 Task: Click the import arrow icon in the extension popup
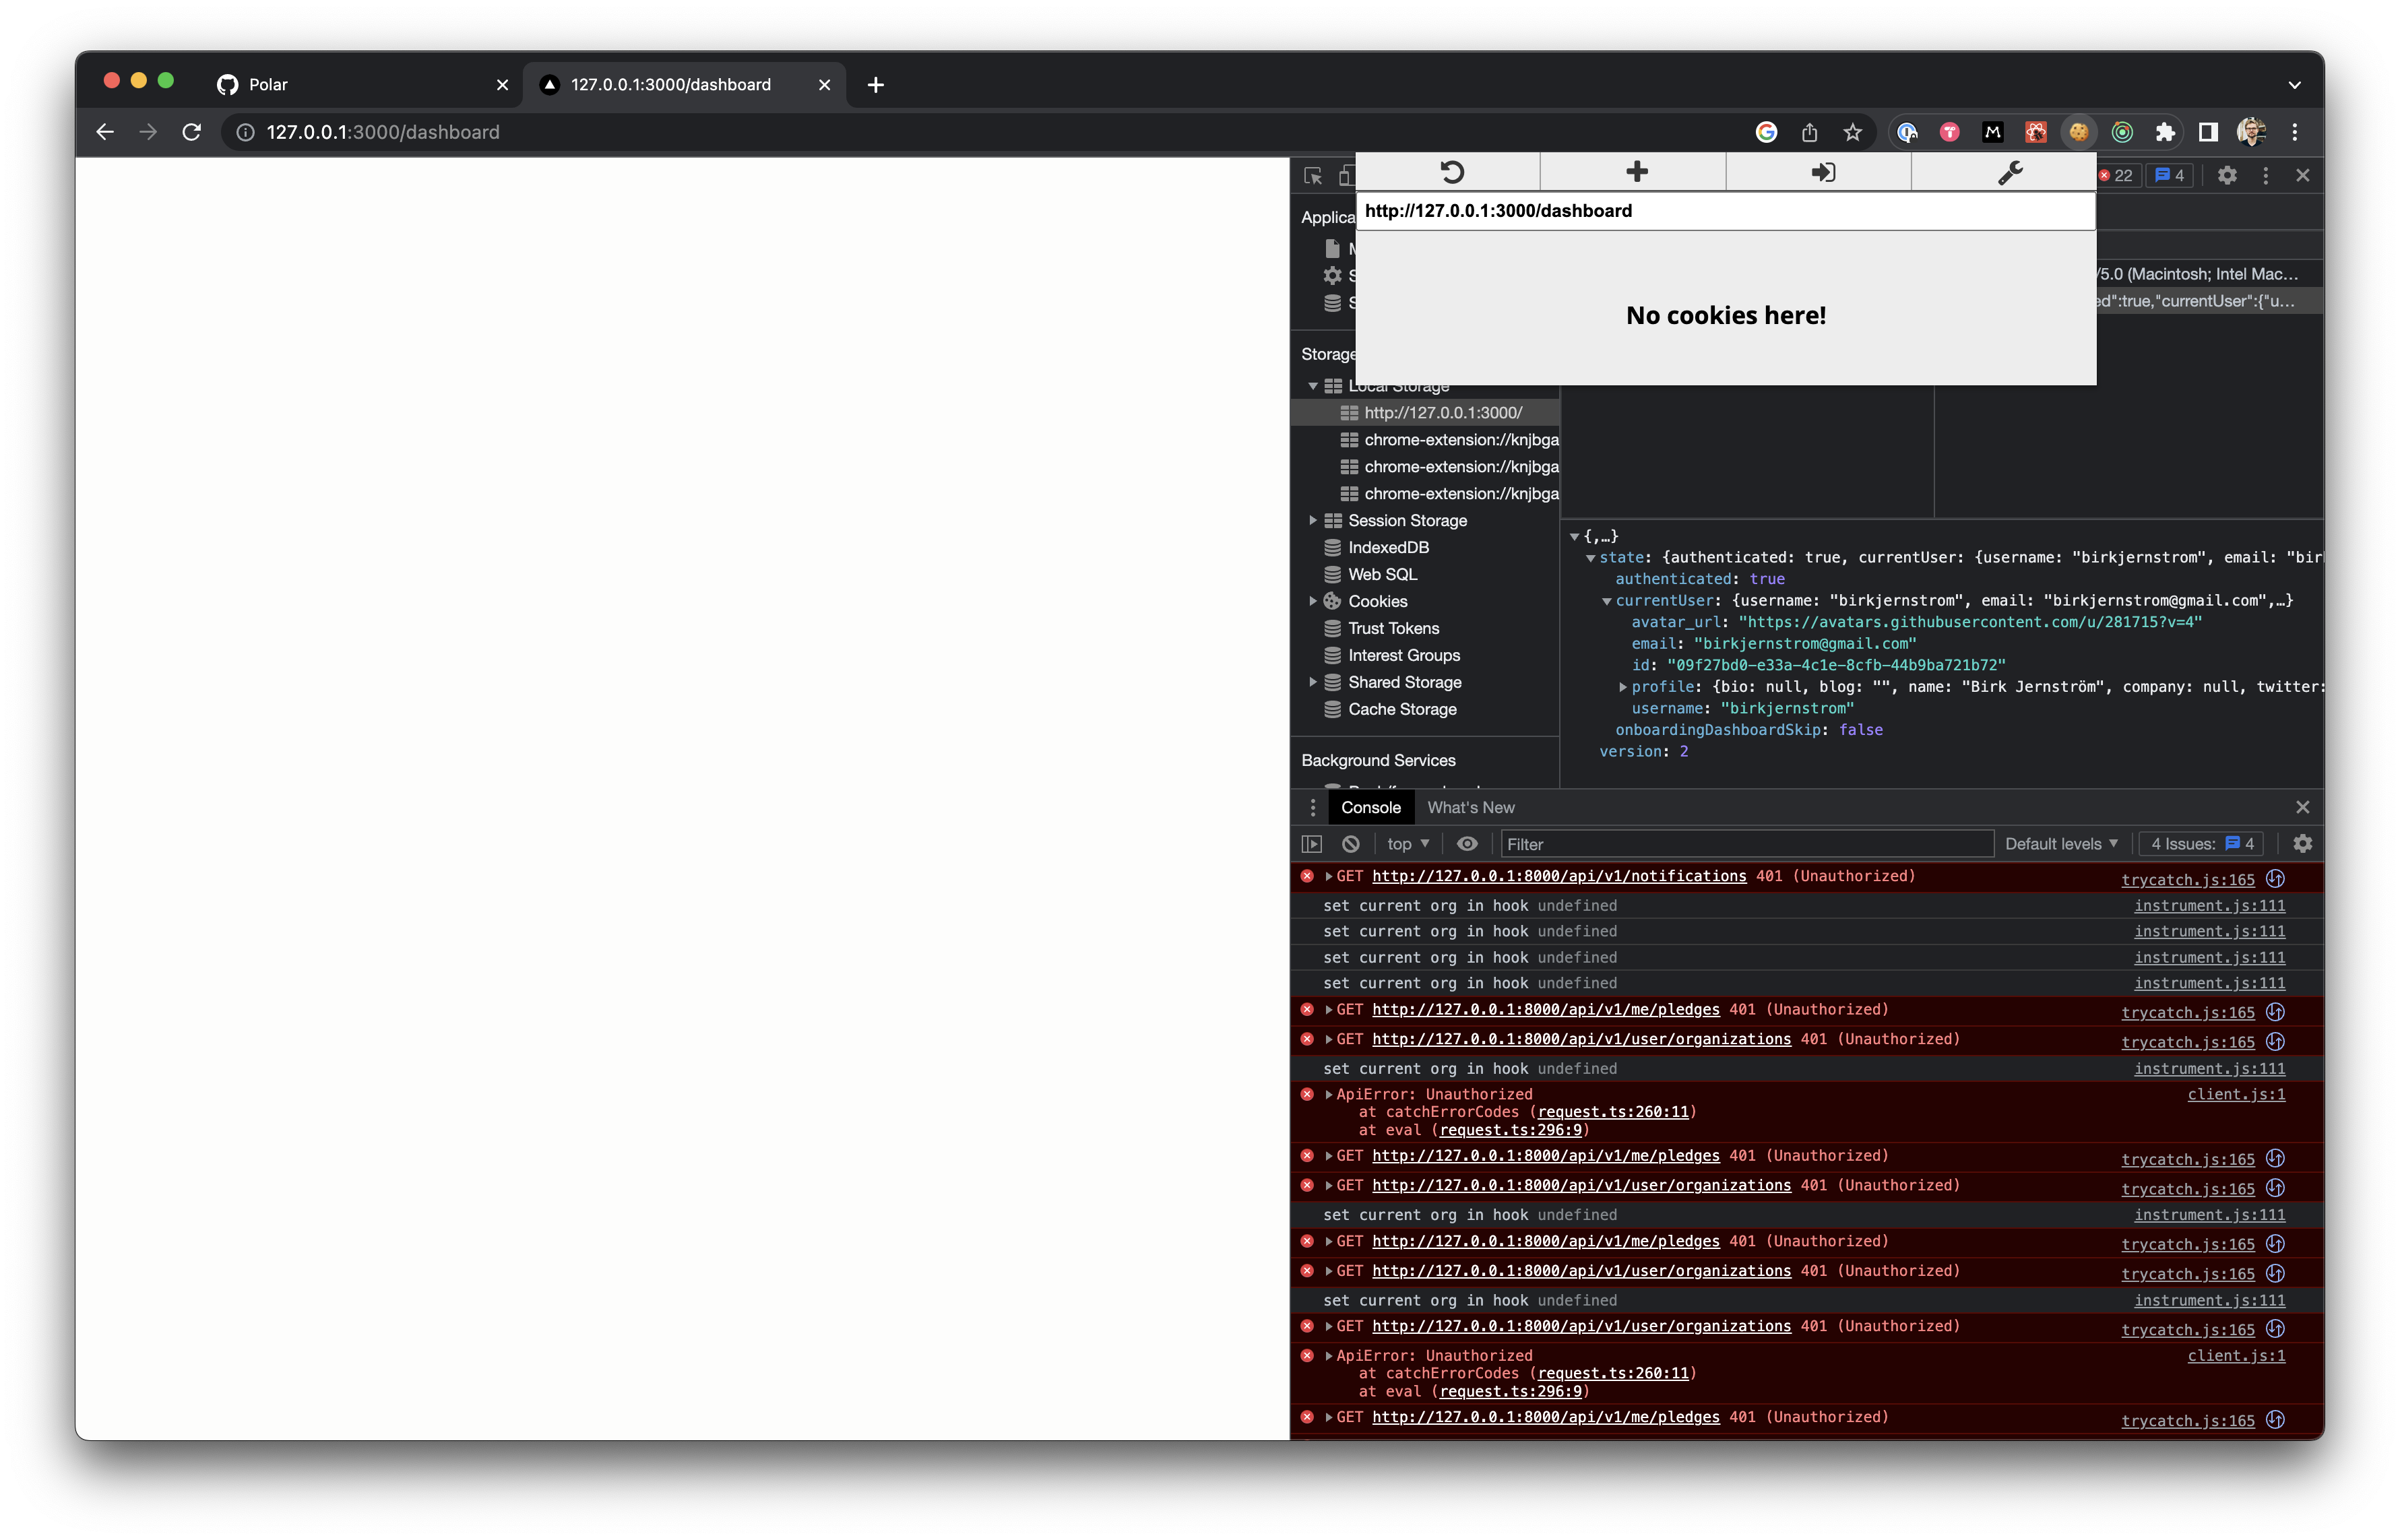pos(1822,171)
